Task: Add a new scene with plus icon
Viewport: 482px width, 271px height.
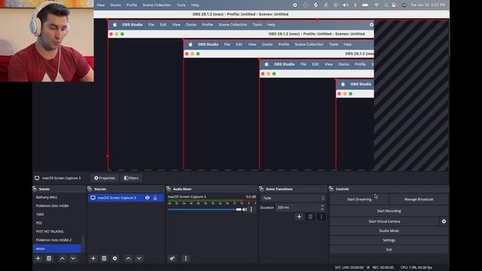Action: [38, 258]
